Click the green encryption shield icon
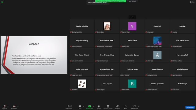This screenshot has width=196, height=110. [2, 2]
